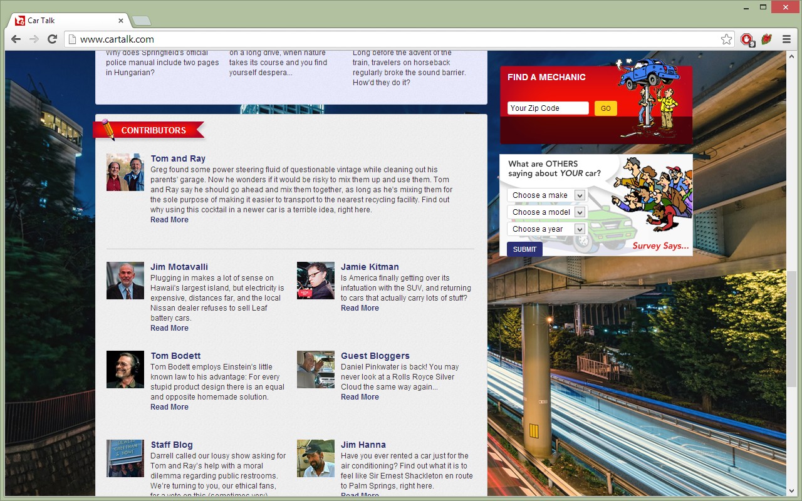
Task: Open the Tom Bodett contributor link
Action: tap(175, 356)
